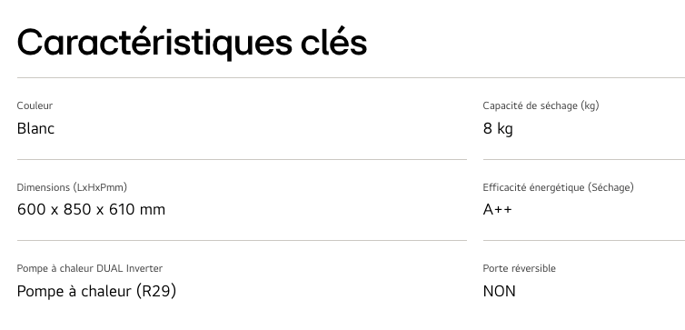Image resolution: width=685 pixels, height=330 pixels.
Task: Click the Caractéristiques clés heading
Action: [x=192, y=43]
